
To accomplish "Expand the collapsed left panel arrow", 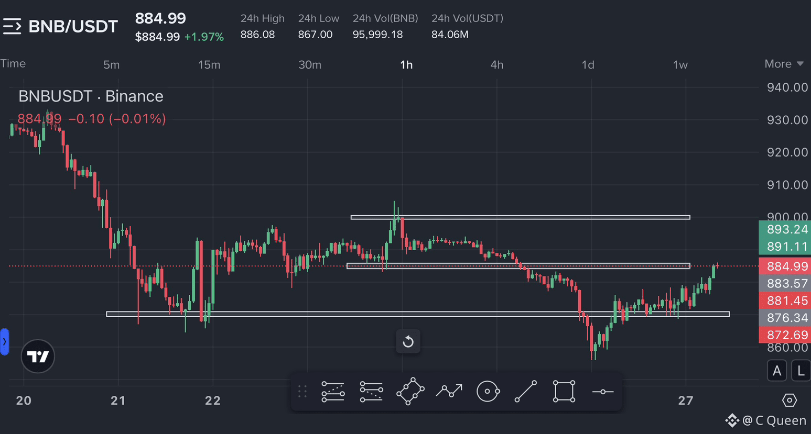I will 4,342.
